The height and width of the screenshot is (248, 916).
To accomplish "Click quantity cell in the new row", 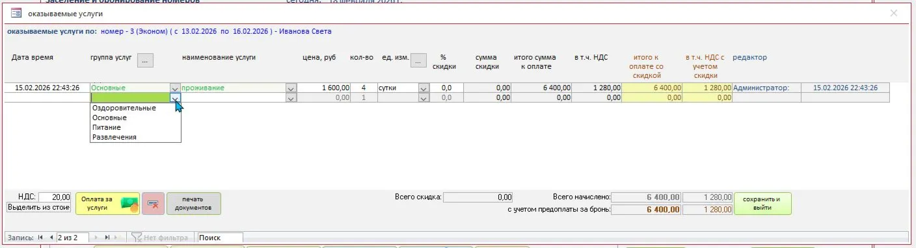I will point(363,97).
